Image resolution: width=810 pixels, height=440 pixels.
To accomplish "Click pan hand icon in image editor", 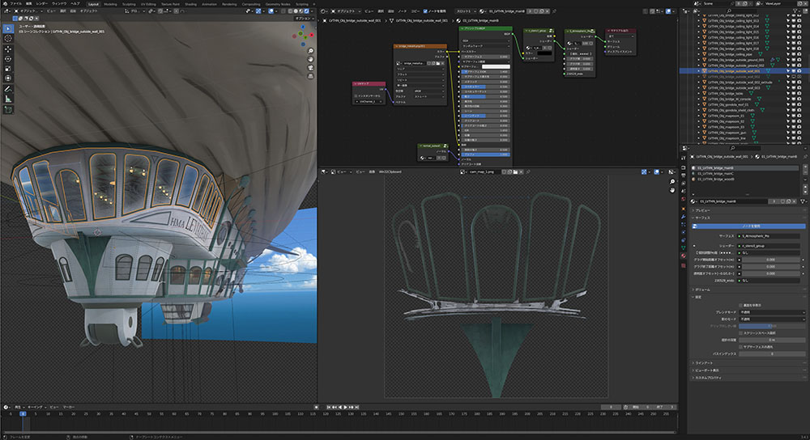I will tap(672, 190).
